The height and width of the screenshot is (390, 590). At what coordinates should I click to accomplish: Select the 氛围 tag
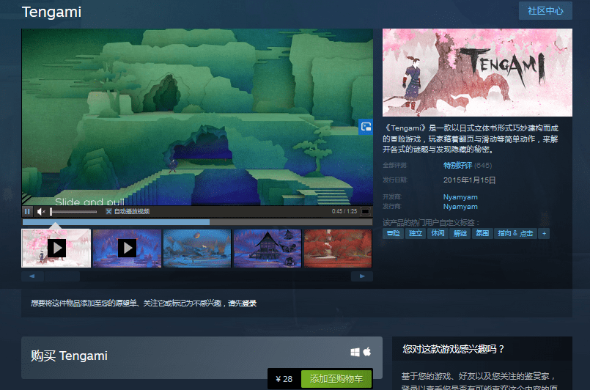pyautogui.click(x=482, y=233)
